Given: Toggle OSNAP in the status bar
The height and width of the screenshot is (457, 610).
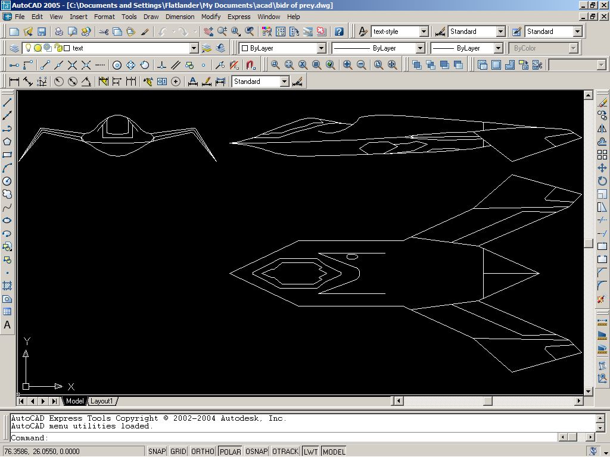Looking at the screenshot, I should tap(257, 451).
